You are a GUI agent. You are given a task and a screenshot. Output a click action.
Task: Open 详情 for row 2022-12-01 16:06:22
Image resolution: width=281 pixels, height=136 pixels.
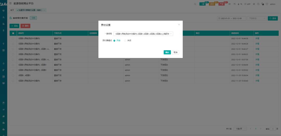(257, 54)
